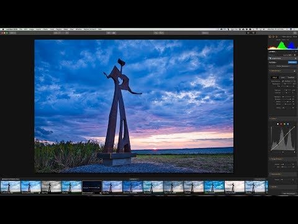Viewport: 298px width, 224px height.
Task: Select the dark navy highlighted preset thumbnail
Action: tap(92, 187)
